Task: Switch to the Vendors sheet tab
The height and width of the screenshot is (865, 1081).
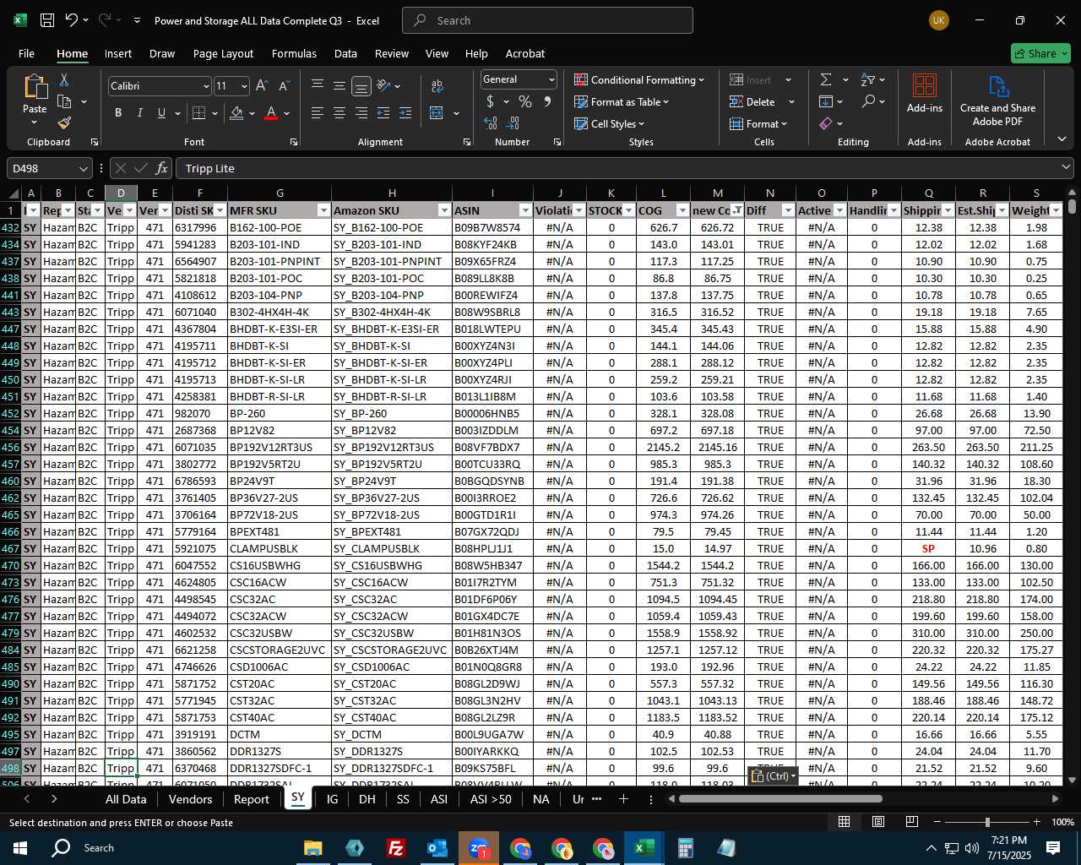Action: [190, 799]
